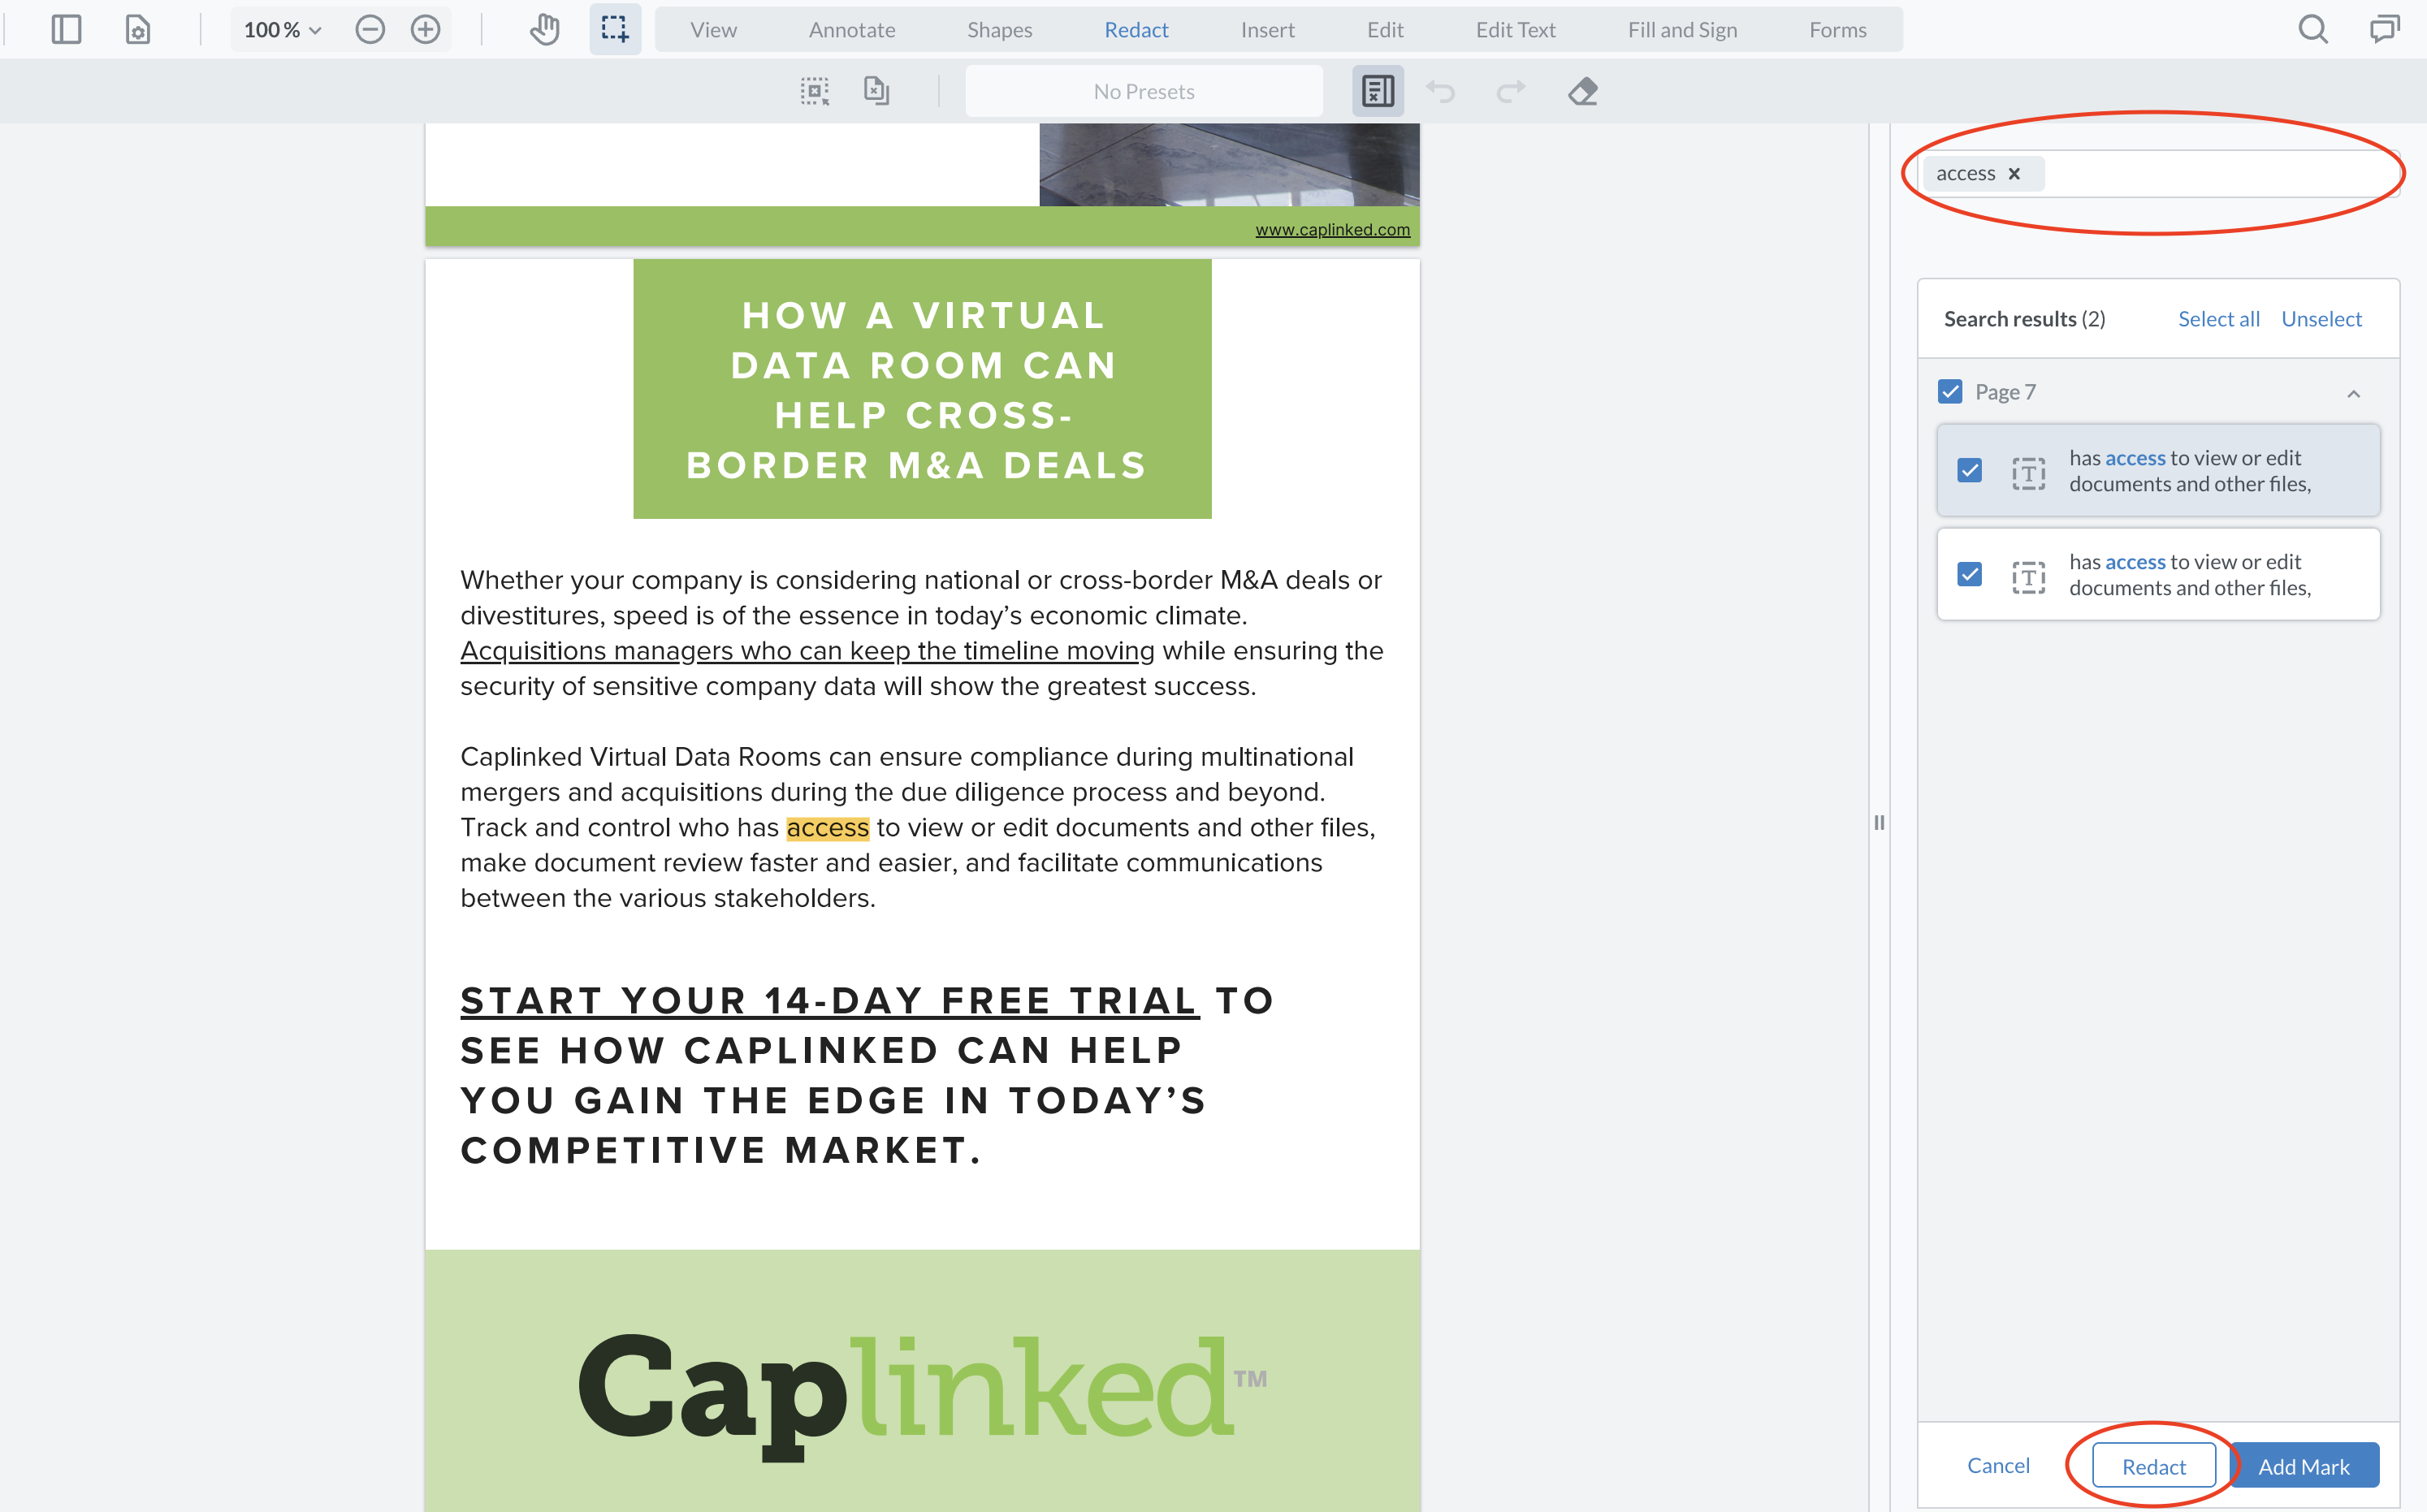The image size is (2427, 1512).
Task: Switch to the View tab
Action: tap(713, 30)
